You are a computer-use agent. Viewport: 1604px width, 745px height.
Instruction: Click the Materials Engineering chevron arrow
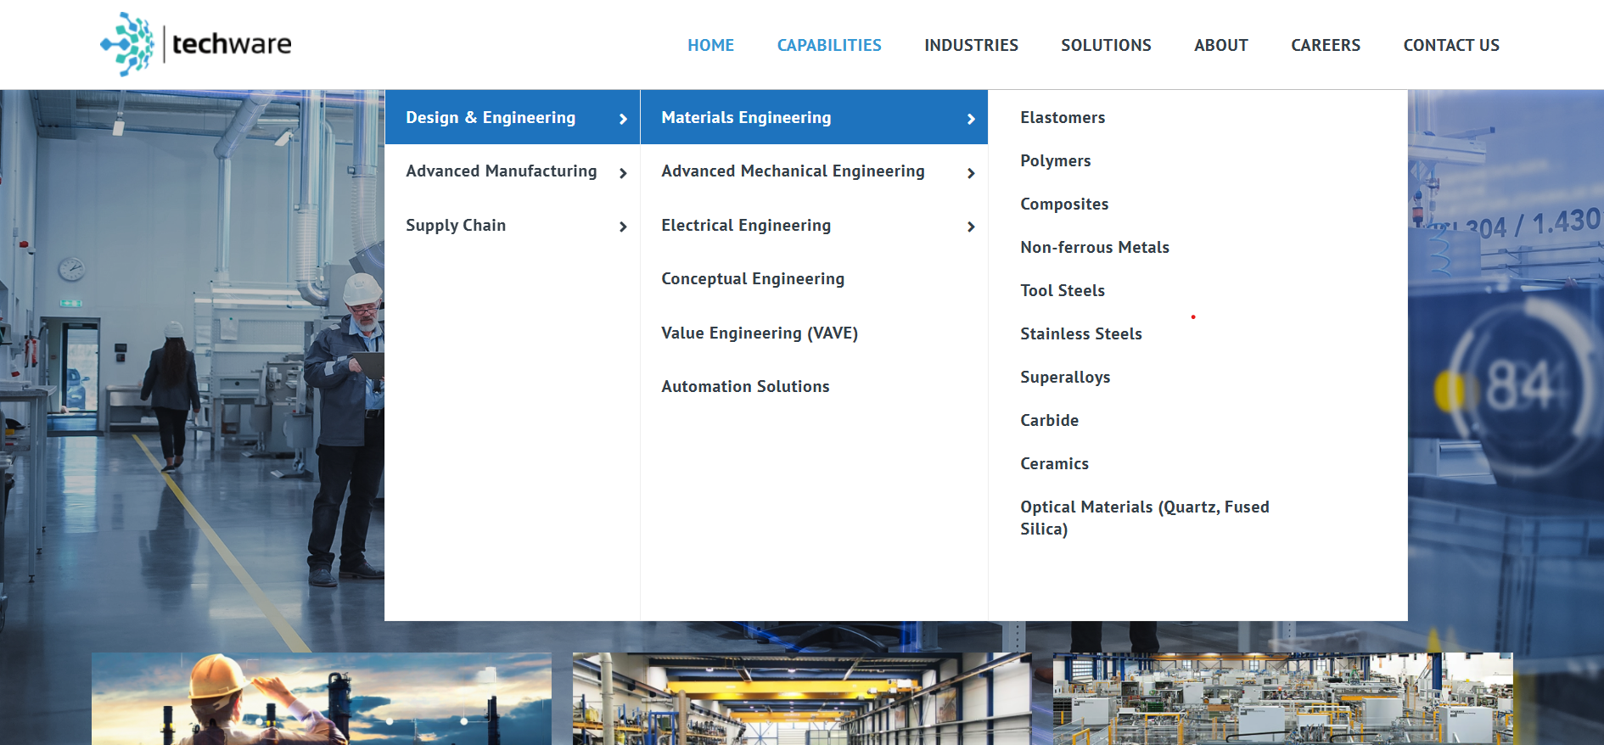(971, 119)
